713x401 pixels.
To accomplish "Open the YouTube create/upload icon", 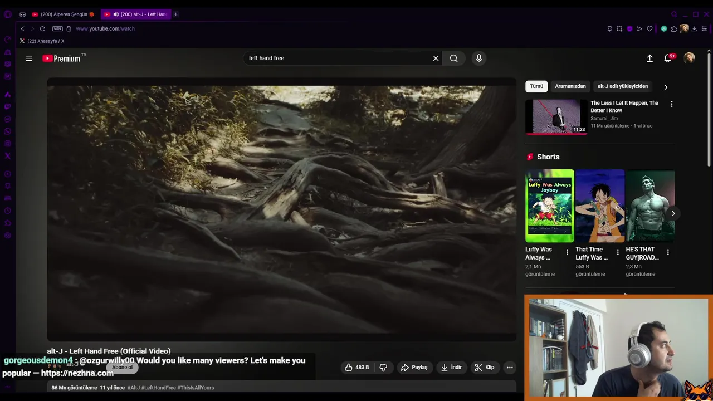I will [x=649, y=58].
